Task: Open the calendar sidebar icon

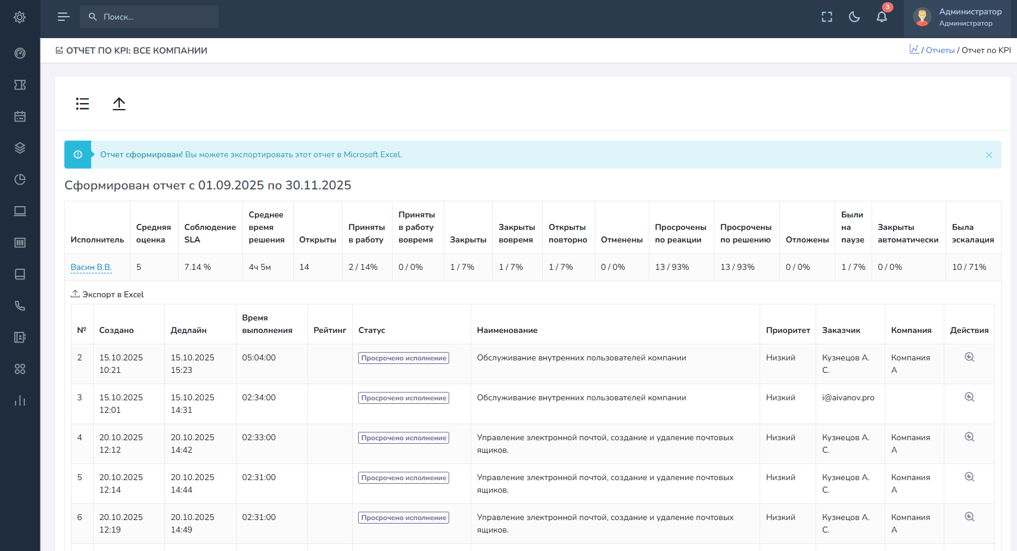Action: click(x=20, y=116)
